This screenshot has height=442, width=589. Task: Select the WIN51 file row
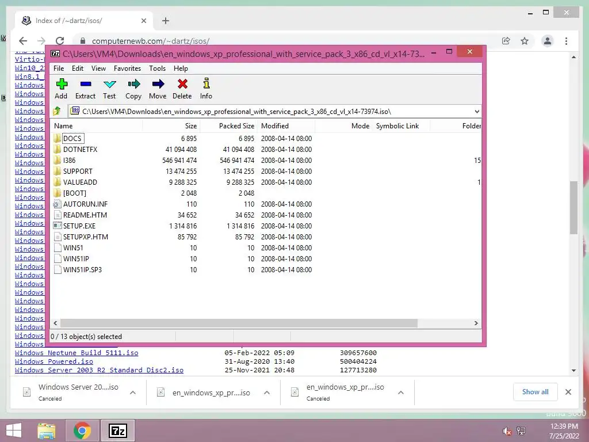(266, 248)
